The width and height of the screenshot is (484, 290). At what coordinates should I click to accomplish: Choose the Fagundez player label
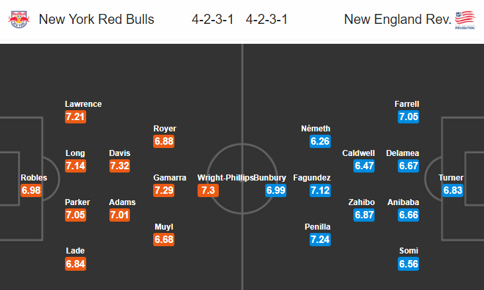pos(312,178)
